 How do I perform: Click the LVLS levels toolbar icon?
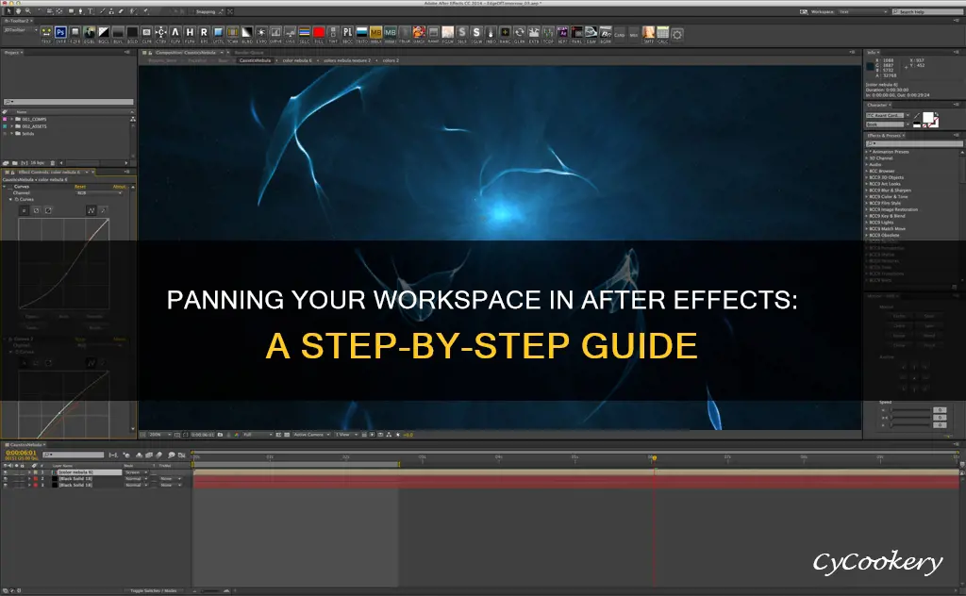(291, 32)
